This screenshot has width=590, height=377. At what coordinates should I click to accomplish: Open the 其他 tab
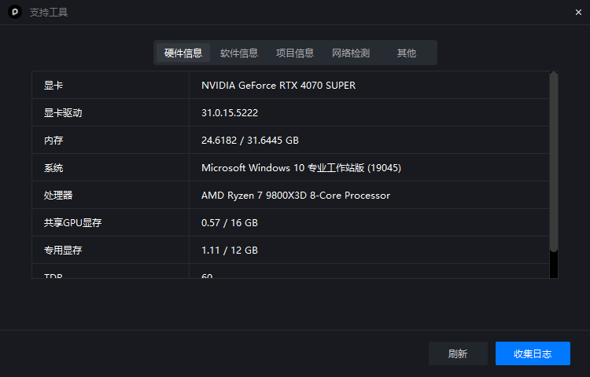click(x=407, y=53)
